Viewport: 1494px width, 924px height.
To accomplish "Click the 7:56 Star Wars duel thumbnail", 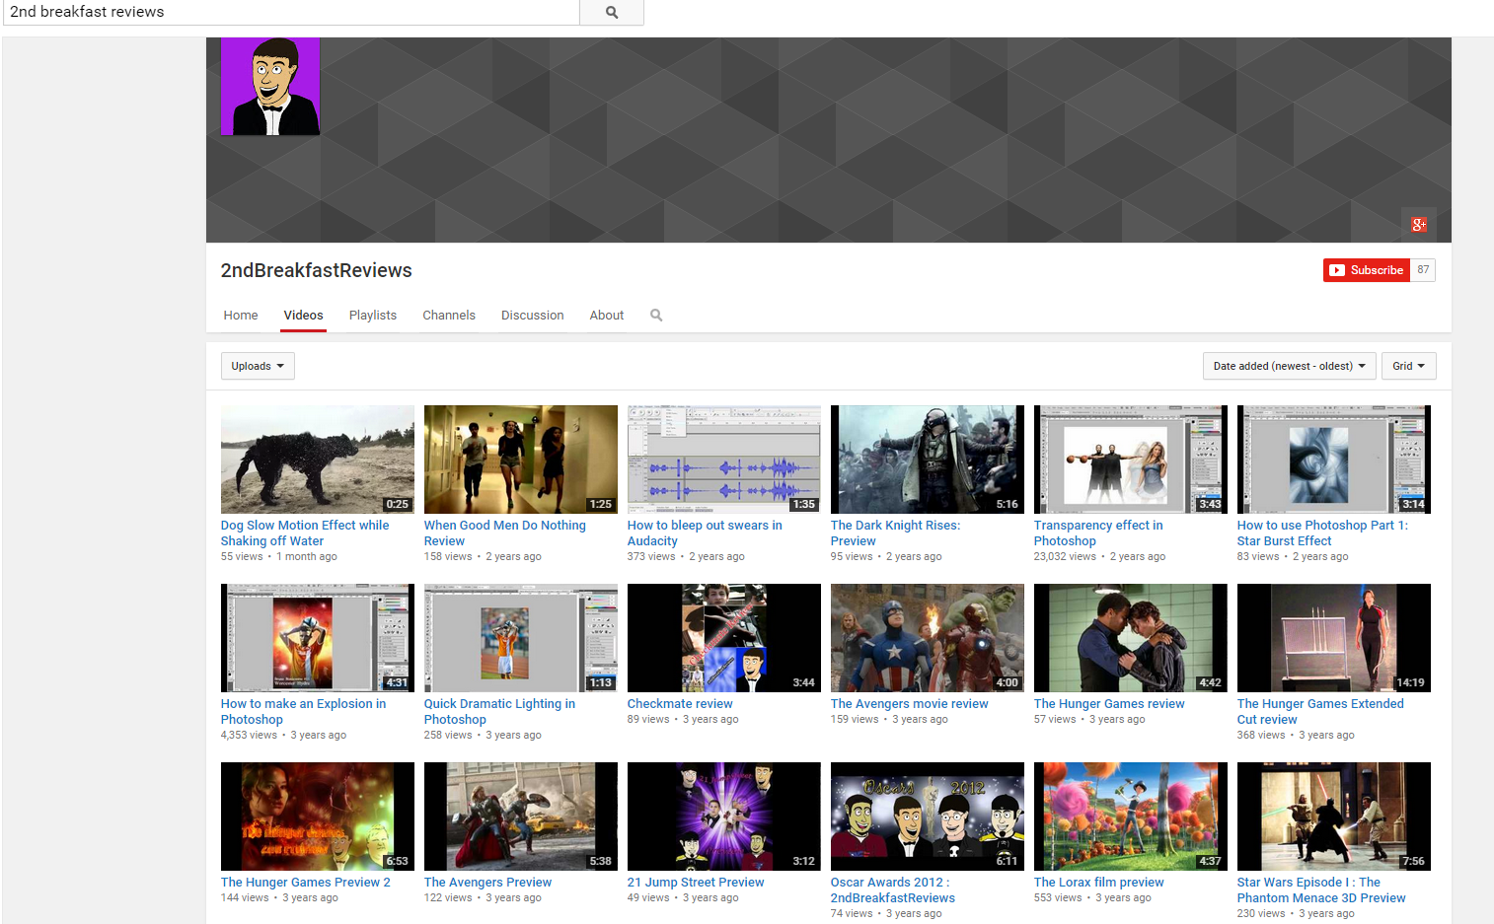I will pos(1334,817).
